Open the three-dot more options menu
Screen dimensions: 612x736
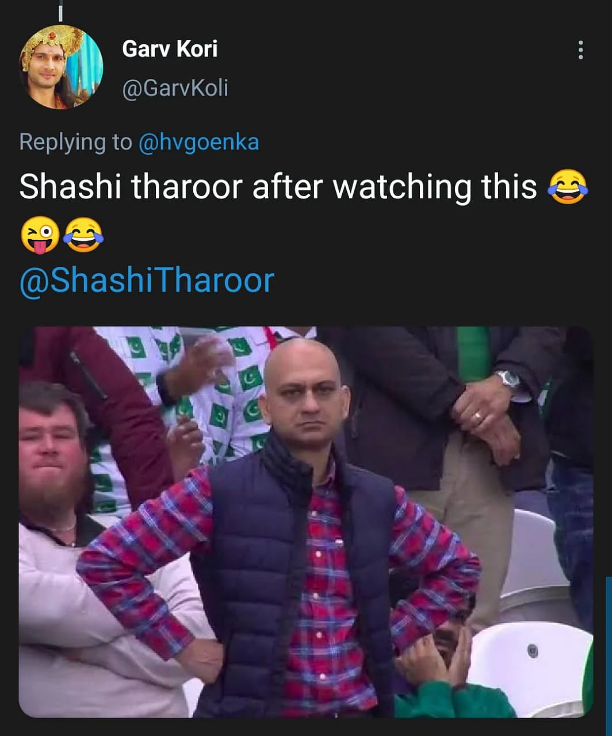[x=580, y=50]
